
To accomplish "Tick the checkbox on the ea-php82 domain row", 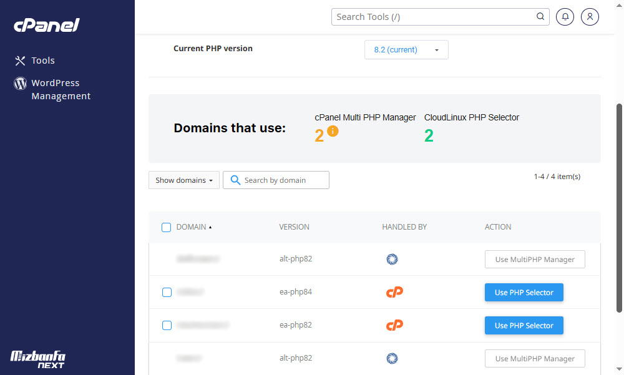I will point(167,325).
